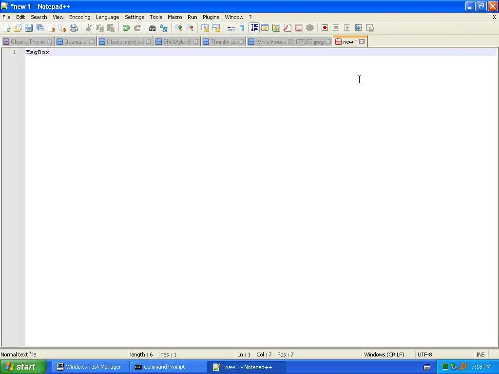Run macro multiple times
The width and height of the screenshot is (499, 374).
tap(358, 28)
